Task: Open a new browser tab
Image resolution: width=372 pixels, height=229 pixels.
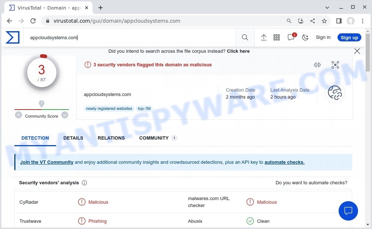Action: [x=101, y=8]
